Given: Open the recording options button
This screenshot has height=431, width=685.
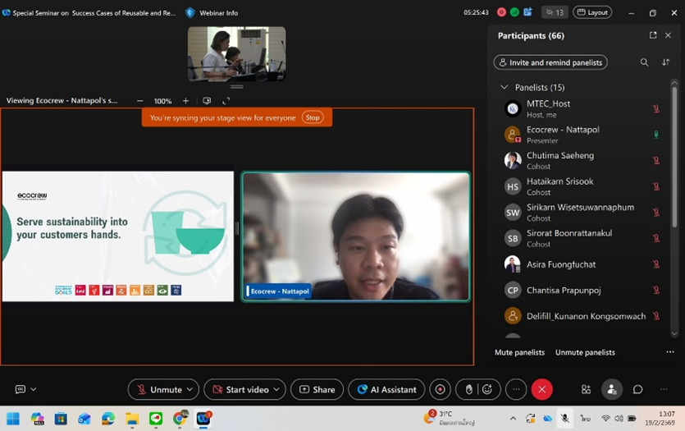Looking at the screenshot, I should [441, 389].
